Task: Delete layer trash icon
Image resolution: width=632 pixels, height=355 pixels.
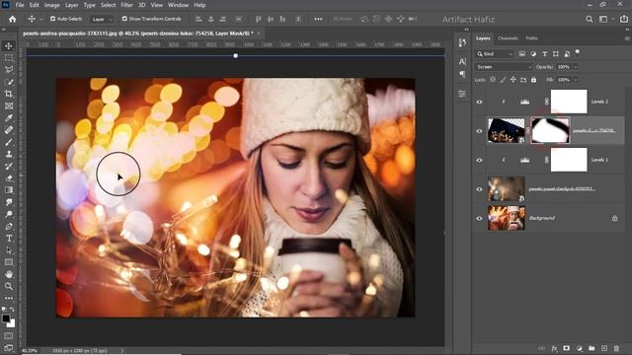Action: click(616, 348)
